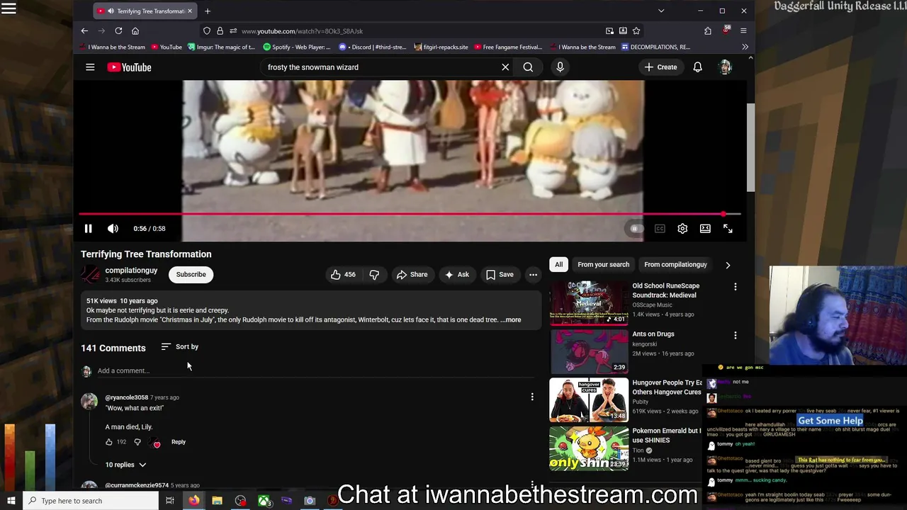Open the YouTube guide hamburger menu
Screen dimensions: 907x510
coord(90,67)
